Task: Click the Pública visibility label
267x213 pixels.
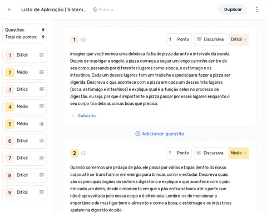Action: tap(106, 9)
